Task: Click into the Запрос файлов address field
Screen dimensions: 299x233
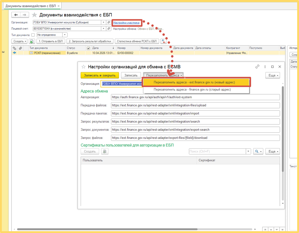Action: [x=196, y=138]
